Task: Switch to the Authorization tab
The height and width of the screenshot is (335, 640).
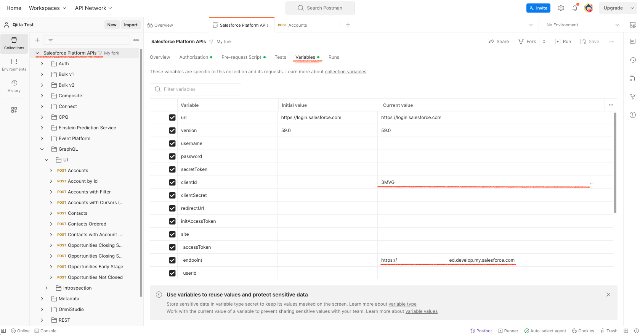Action: (196, 57)
